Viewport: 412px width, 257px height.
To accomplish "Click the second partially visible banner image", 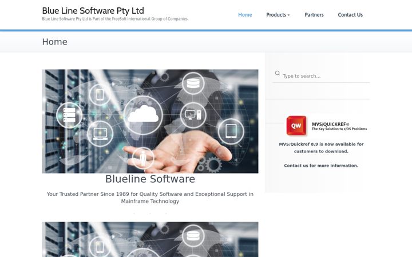I will (x=150, y=239).
